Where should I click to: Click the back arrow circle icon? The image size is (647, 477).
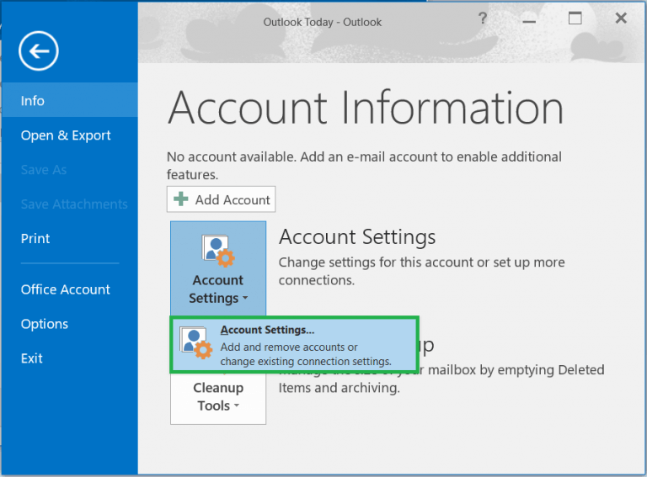39,51
